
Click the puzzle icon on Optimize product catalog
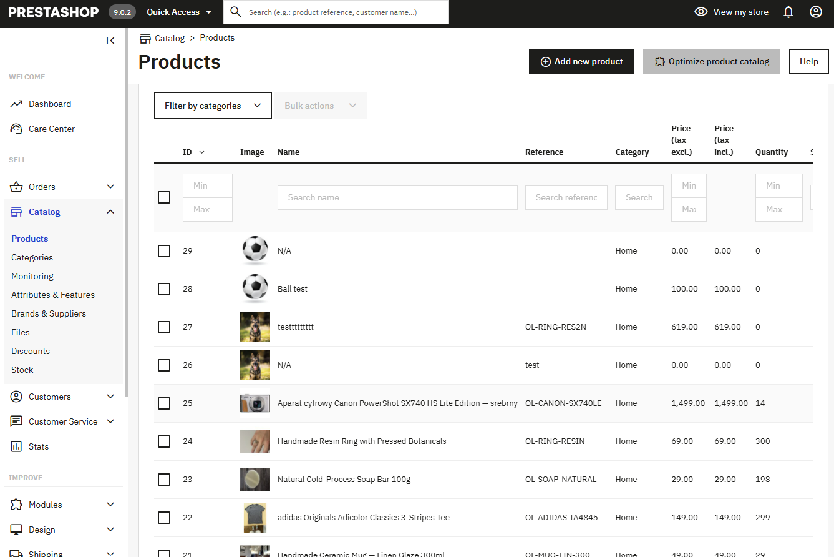pos(659,62)
